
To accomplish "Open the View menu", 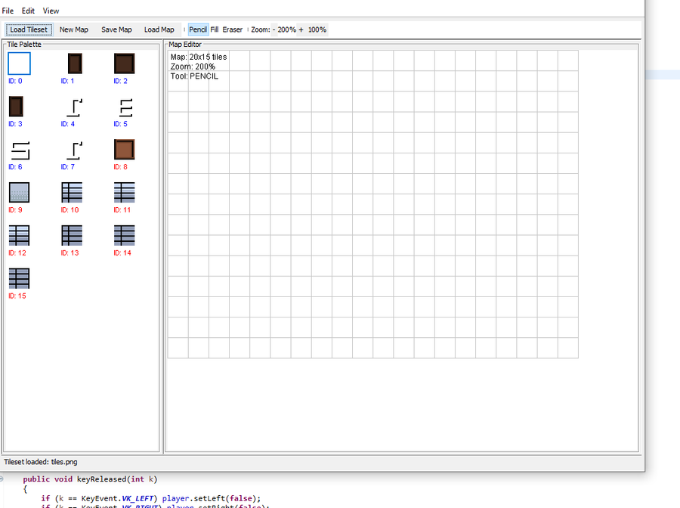I will click(x=51, y=11).
